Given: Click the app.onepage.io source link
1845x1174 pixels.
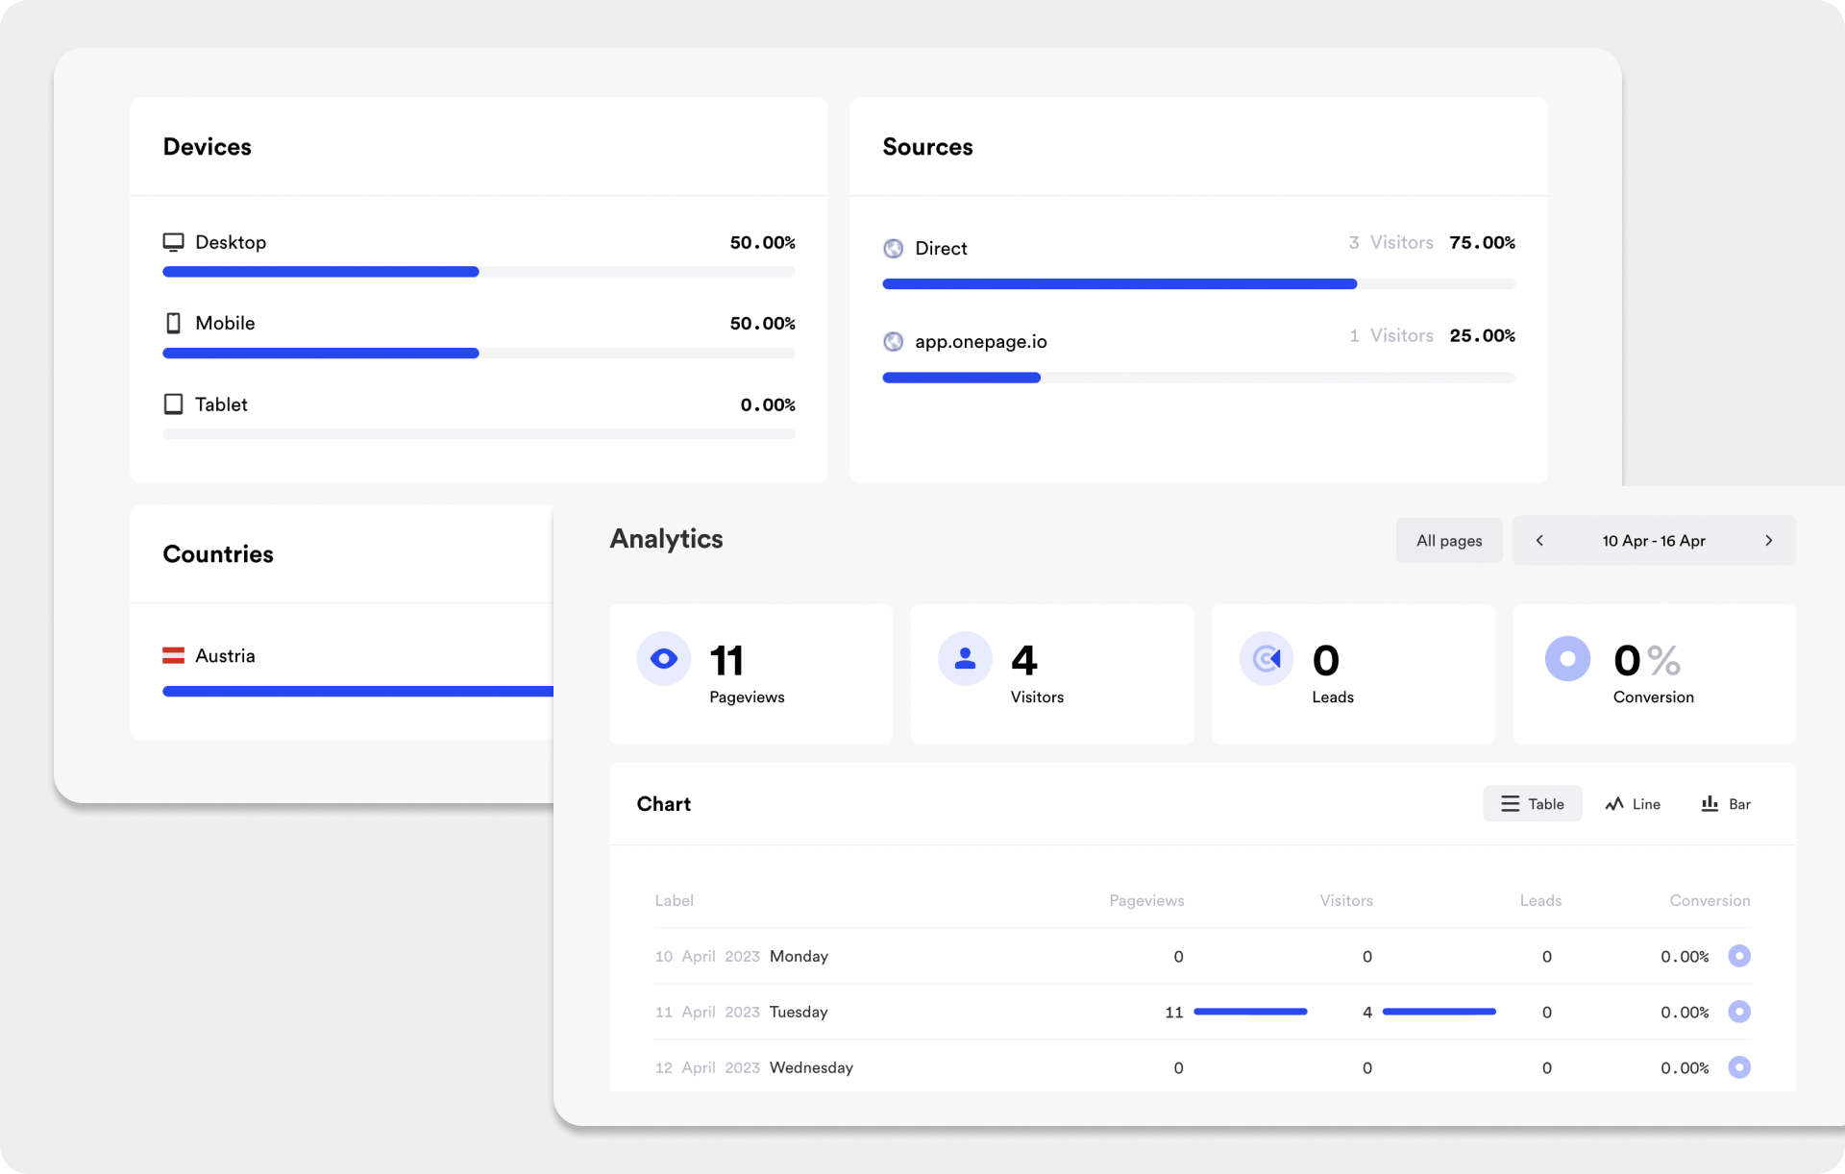Looking at the screenshot, I should 981,341.
